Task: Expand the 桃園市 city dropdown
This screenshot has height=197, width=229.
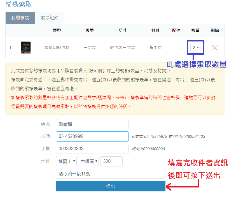Action: pyautogui.click(x=66, y=161)
